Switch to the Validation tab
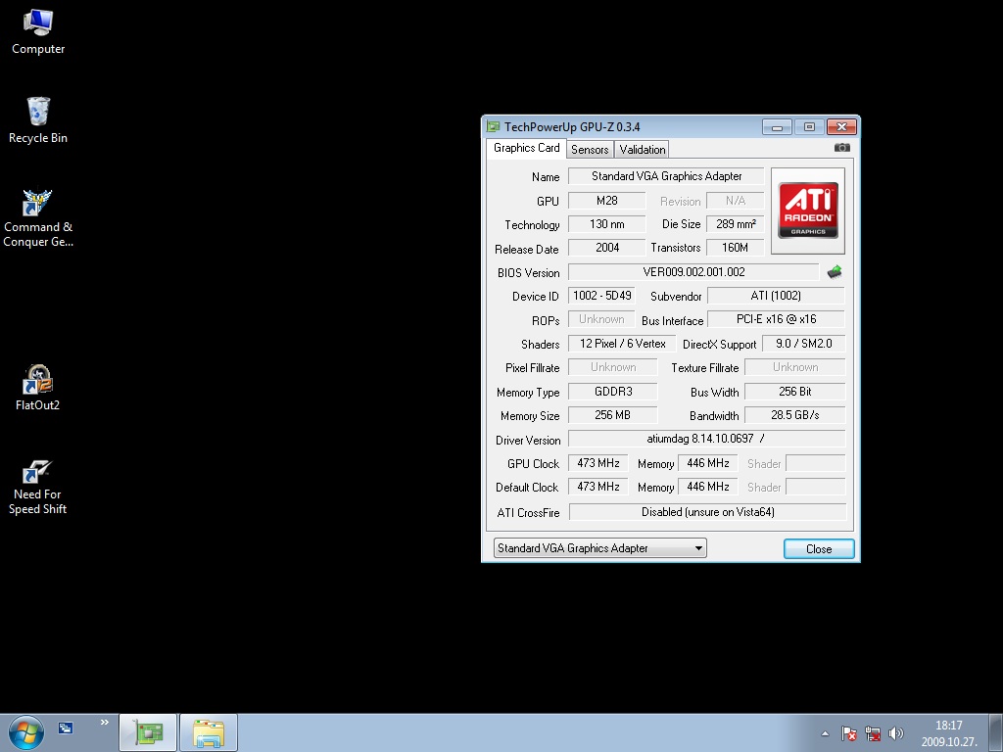The height and width of the screenshot is (752, 1003). click(643, 150)
